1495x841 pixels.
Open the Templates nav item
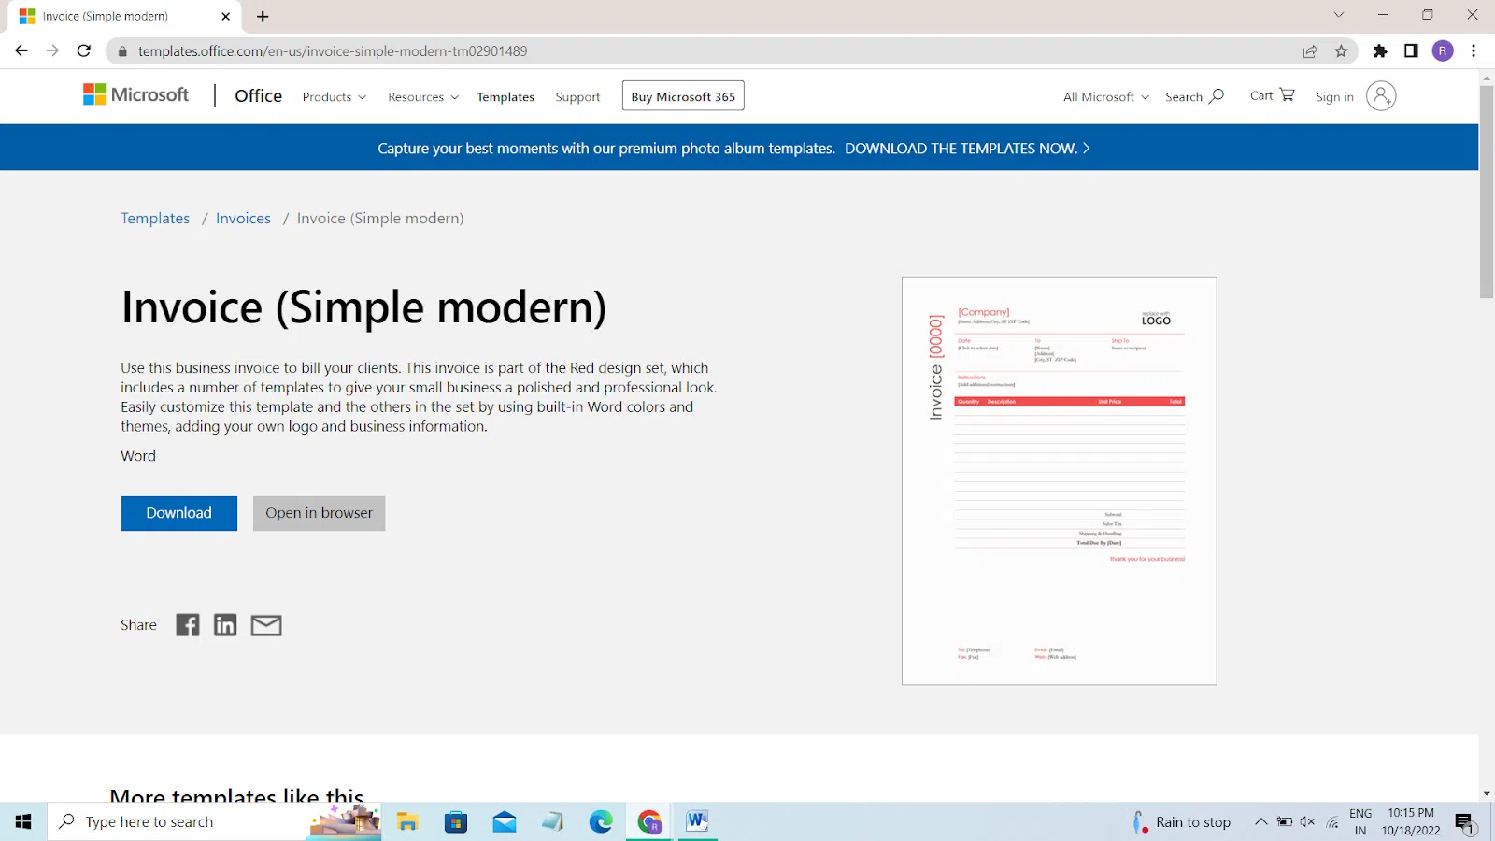coord(505,97)
